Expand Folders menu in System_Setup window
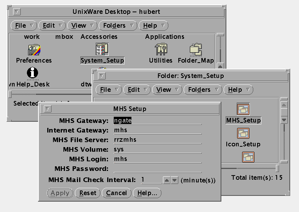 coord(202,90)
